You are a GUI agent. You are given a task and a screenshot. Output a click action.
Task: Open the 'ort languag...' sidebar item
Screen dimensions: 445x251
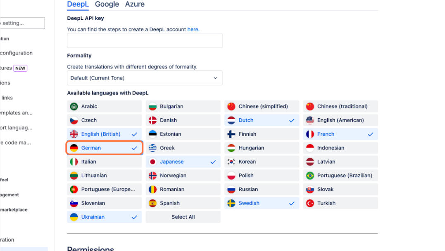pyautogui.click(x=16, y=128)
